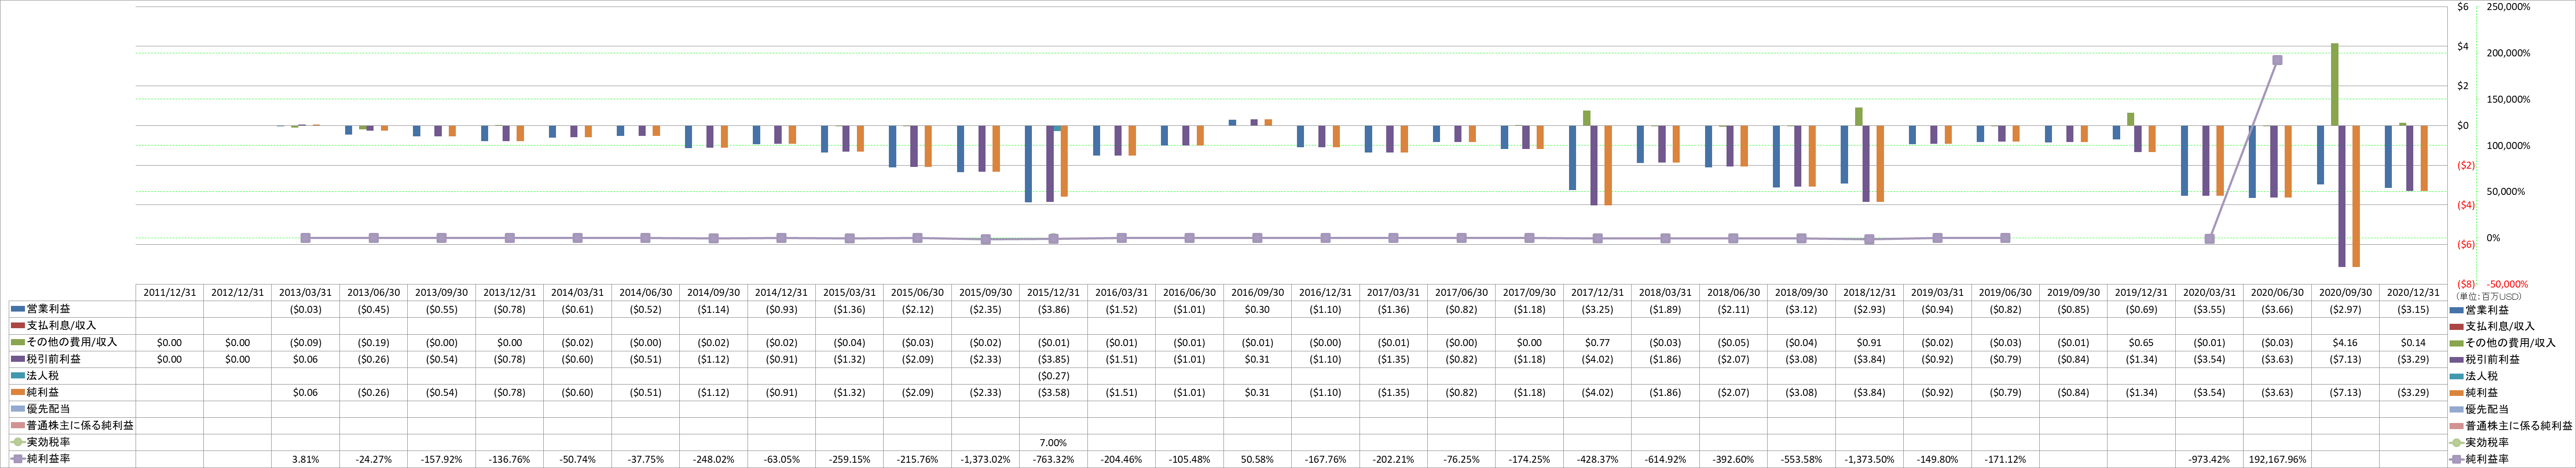
Task: Select the 税引前利益 row label in the left table
Action: tap(54, 359)
